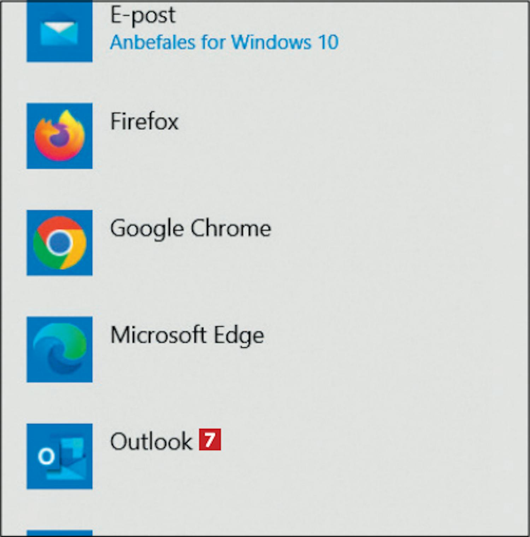Viewport: 530px width, 537px height.
Task: Click the partially visible icon below Outlook
Action: coord(59,533)
